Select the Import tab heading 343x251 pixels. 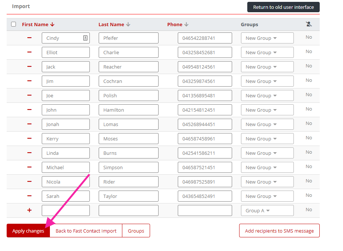point(21,6)
